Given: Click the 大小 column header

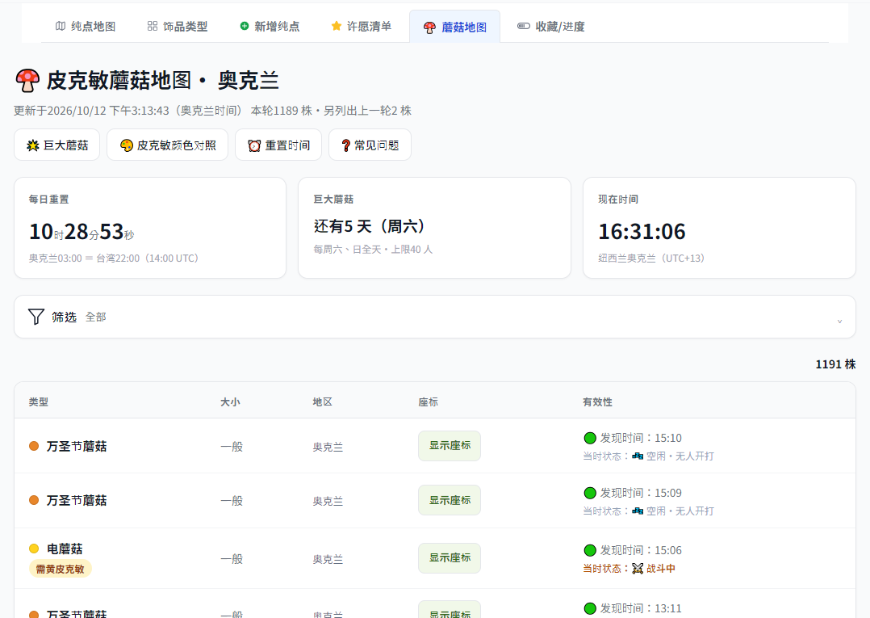Looking at the screenshot, I should (x=230, y=402).
